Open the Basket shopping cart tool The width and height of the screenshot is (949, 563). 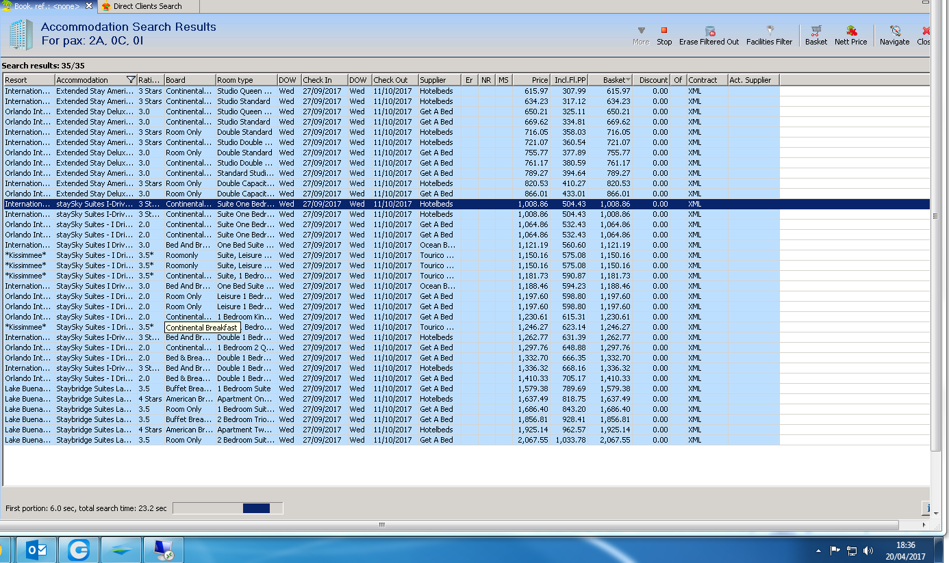click(x=815, y=36)
